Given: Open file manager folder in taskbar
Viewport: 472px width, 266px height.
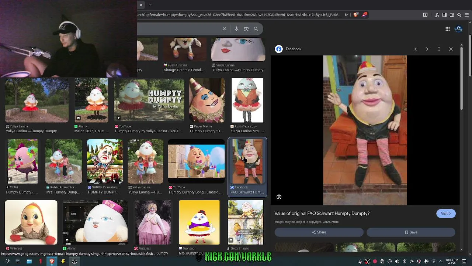Looking at the screenshot, I should [29, 261].
